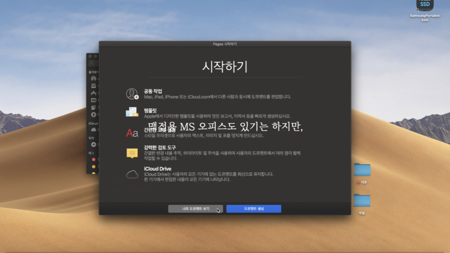
Task: Select the Applications icon in Finder sidebar
Action: [x=94, y=93]
